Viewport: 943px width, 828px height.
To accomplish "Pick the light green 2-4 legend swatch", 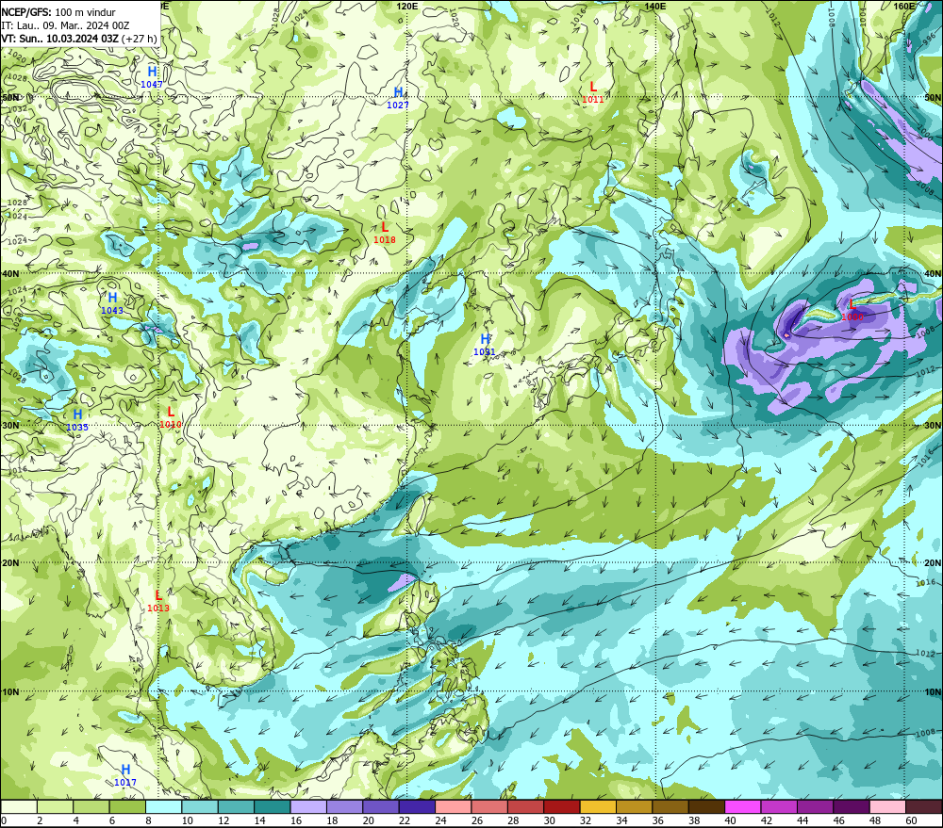I will [x=56, y=806].
